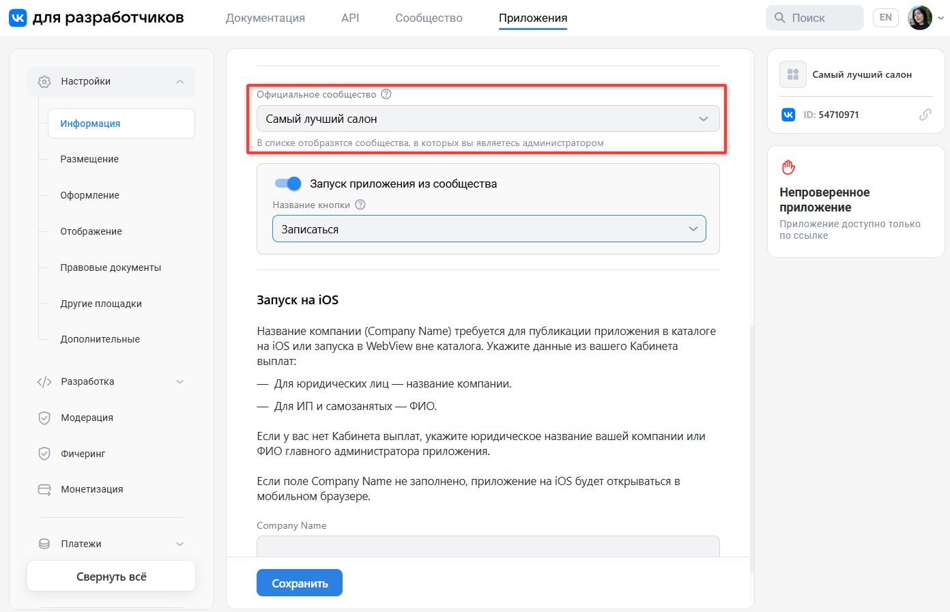Copy app link via chain icon
950x612 pixels.
[x=925, y=115]
